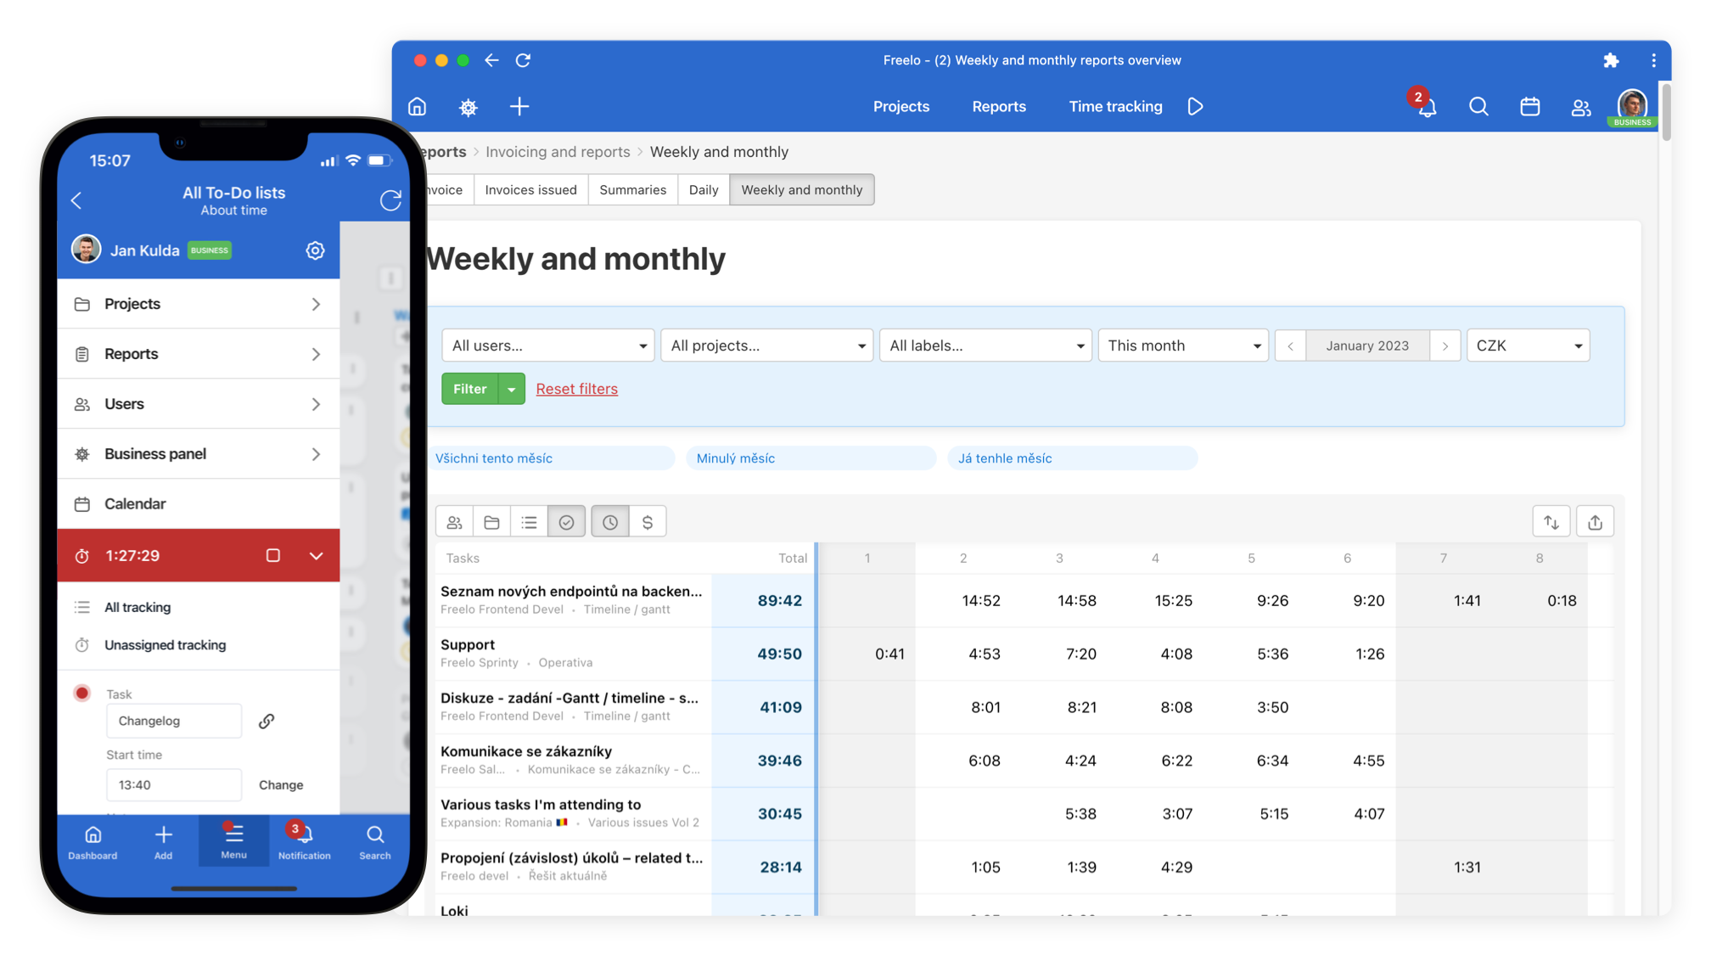Click the green Filter button

tap(469, 388)
